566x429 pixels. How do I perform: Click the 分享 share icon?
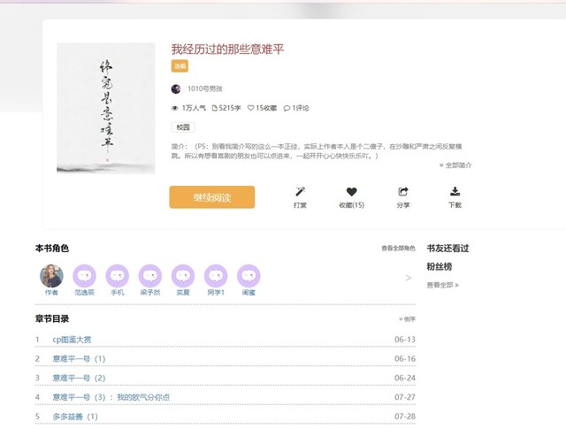[x=403, y=191]
